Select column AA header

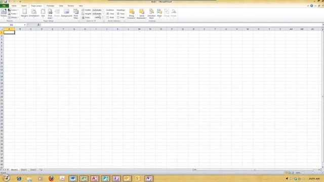[291, 29]
